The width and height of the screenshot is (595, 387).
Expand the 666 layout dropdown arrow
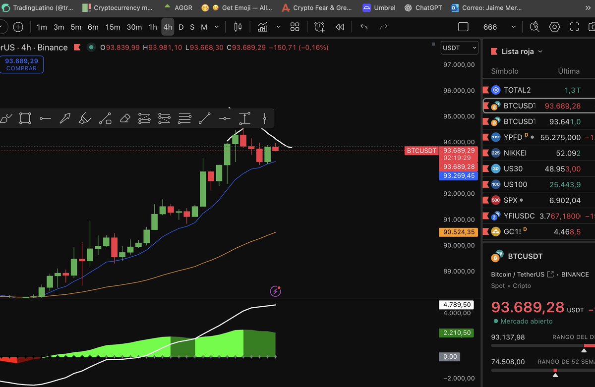pos(513,27)
